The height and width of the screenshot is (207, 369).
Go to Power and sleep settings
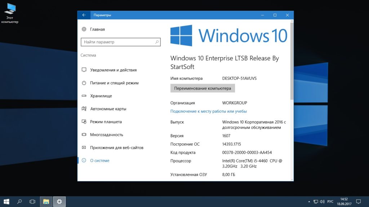(x=114, y=83)
